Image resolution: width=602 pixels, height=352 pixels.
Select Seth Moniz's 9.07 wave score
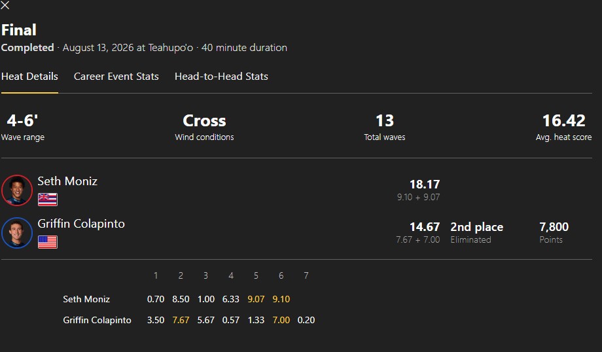click(x=256, y=299)
